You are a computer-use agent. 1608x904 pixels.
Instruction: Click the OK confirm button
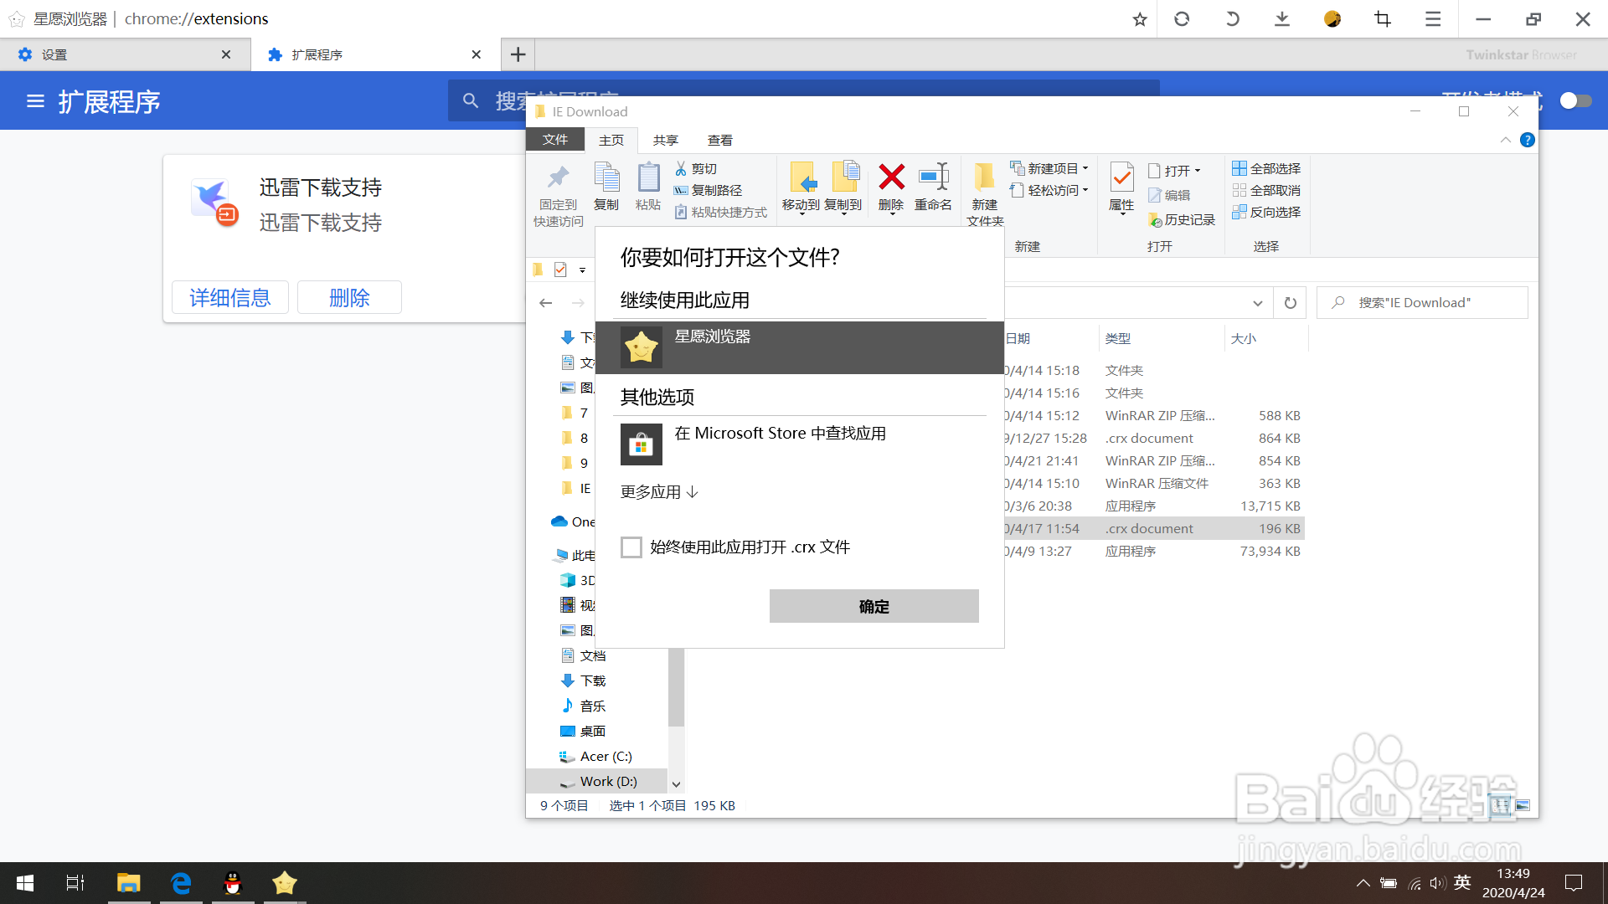pyautogui.click(x=874, y=606)
